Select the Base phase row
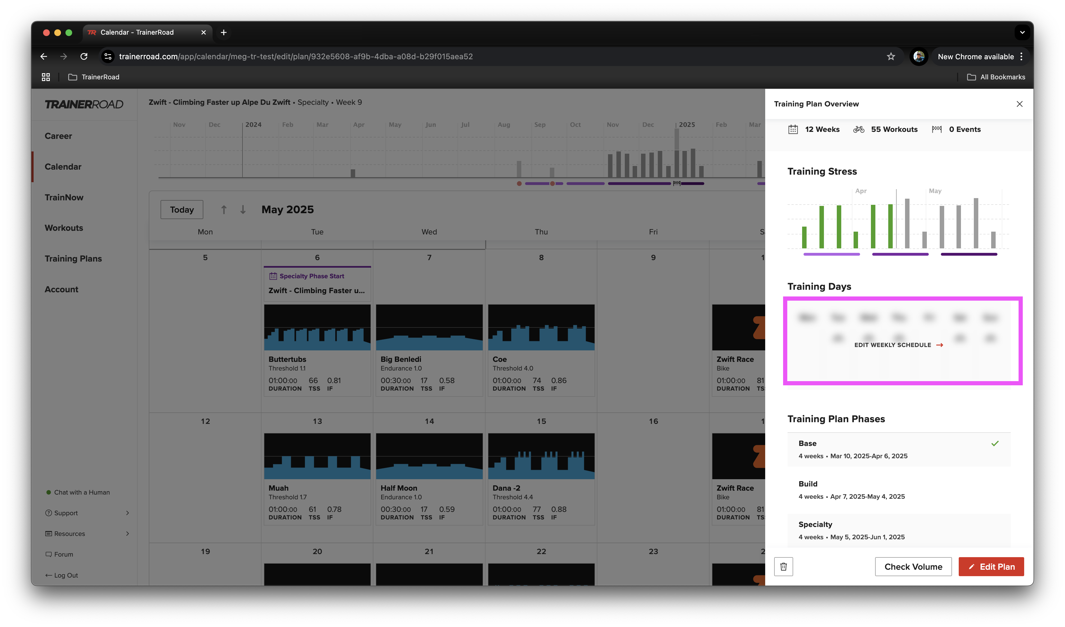This screenshot has width=1065, height=627. pyautogui.click(x=898, y=450)
